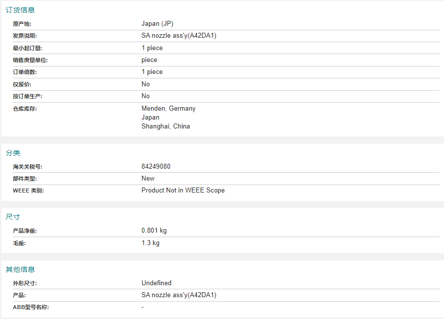Viewport: 444px width, 319px height.
Task: Click the 其他信息 section heading
Action: click(x=20, y=269)
